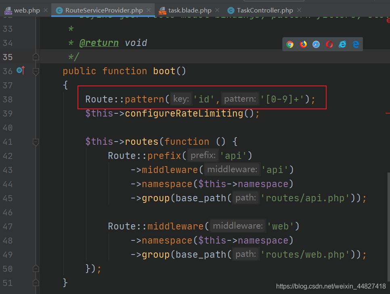Click line number 38 in the gutter
This screenshot has width=390, height=294.
(x=8, y=100)
